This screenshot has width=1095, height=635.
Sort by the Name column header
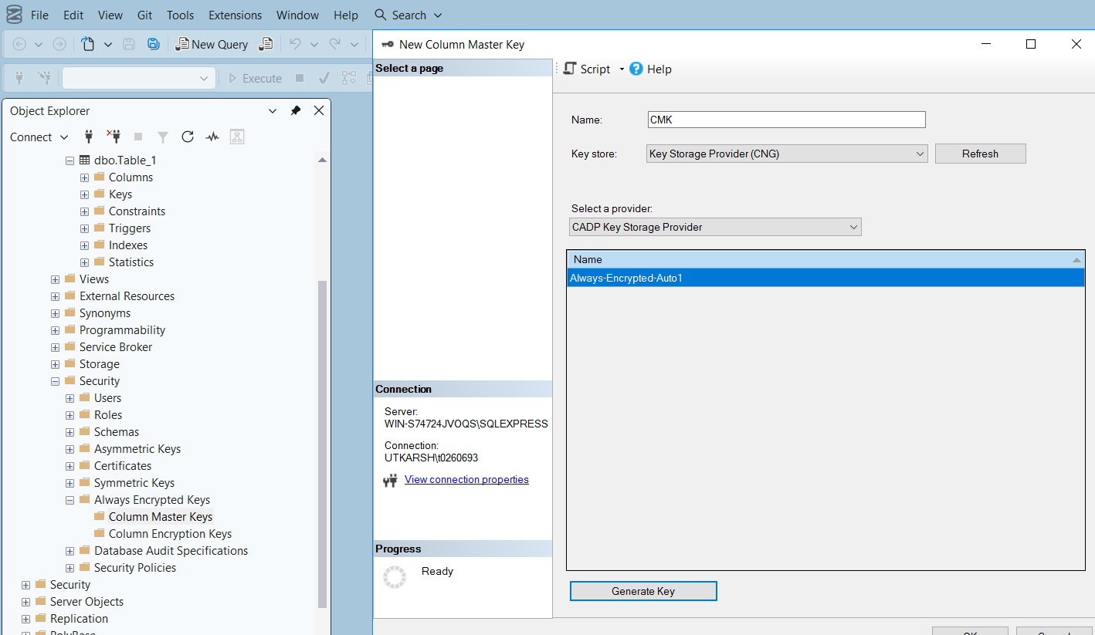[x=825, y=259]
